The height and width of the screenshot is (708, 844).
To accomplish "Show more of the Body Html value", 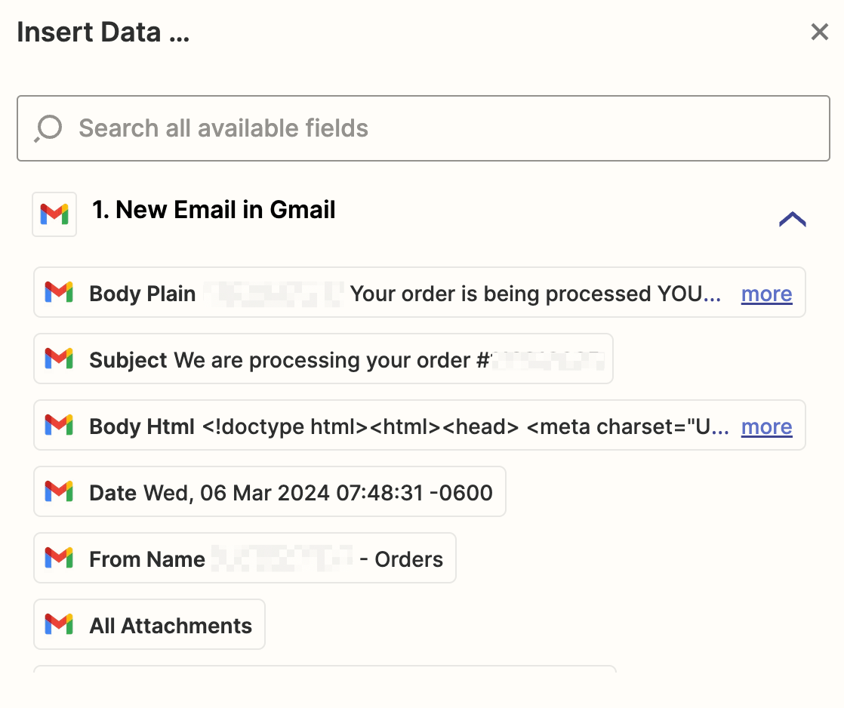I will point(766,426).
